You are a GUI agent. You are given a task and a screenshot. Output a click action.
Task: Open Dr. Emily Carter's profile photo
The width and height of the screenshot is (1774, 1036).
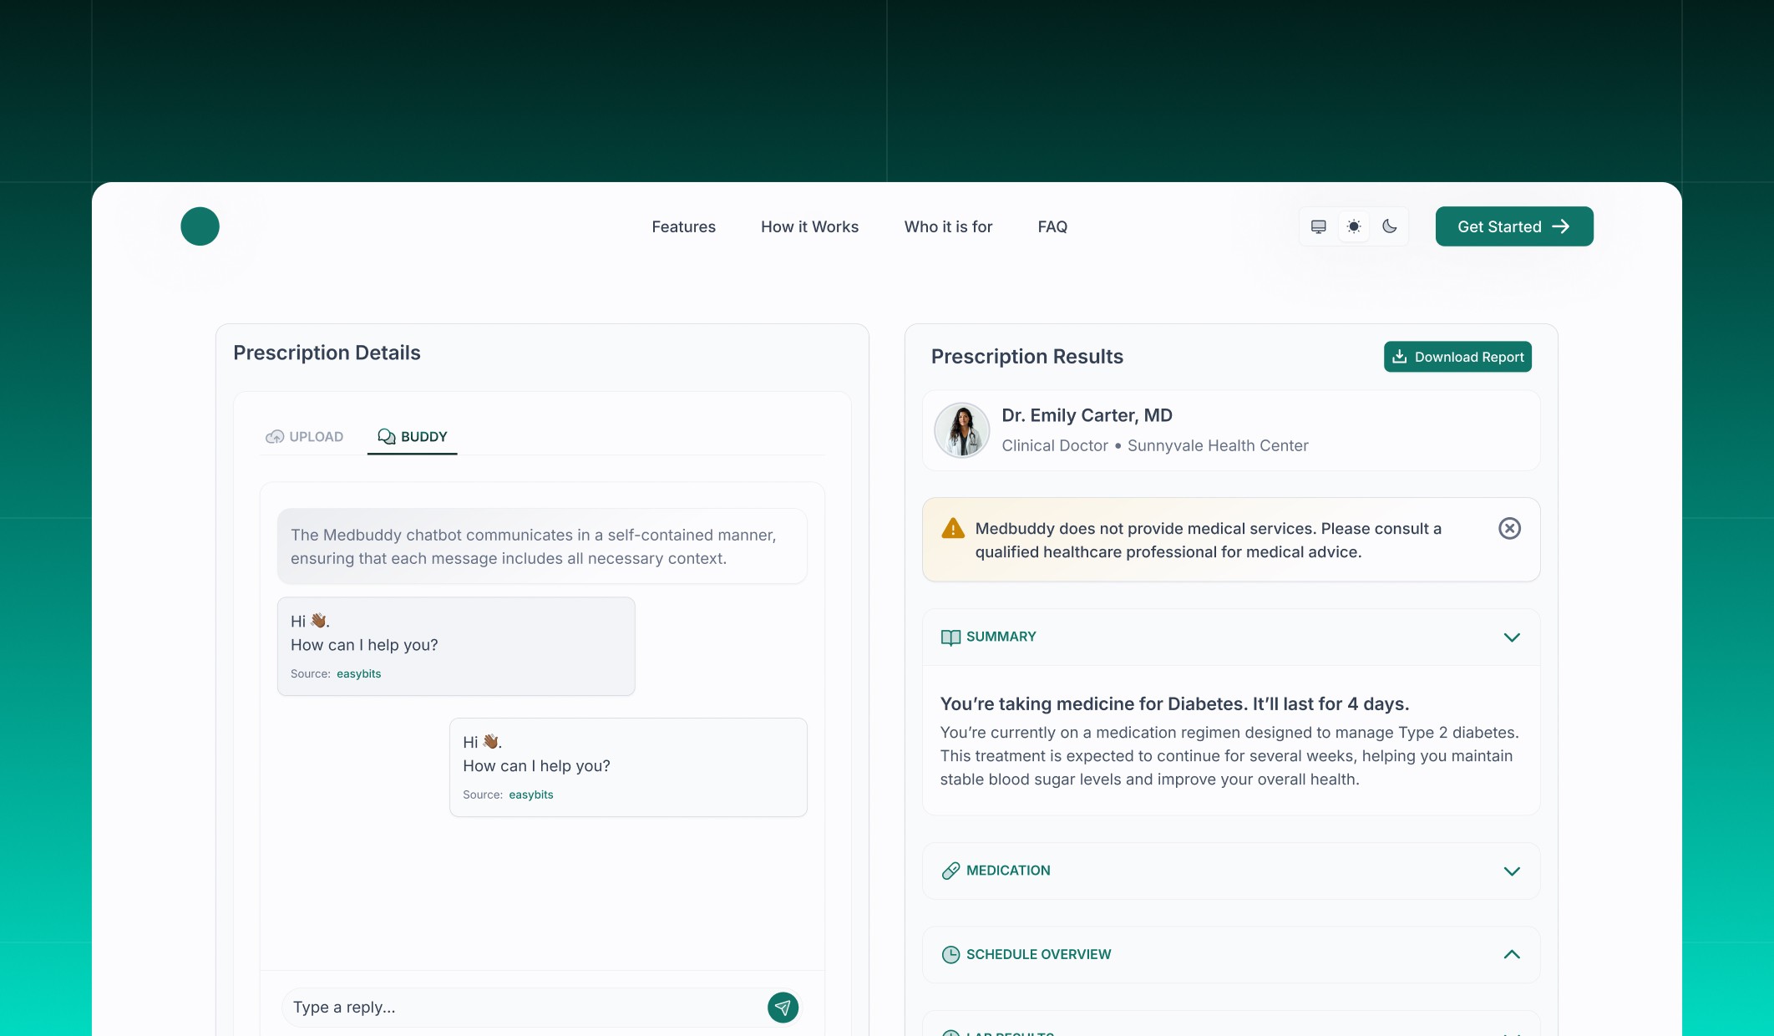coord(962,430)
